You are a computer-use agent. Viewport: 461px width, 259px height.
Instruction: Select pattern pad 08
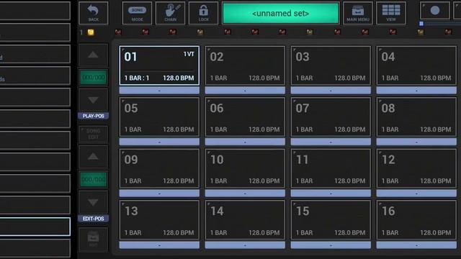point(416,117)
